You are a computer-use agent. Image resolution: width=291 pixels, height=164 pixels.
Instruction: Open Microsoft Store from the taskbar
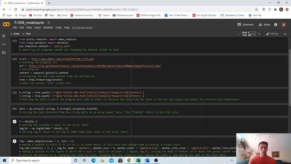(120, 160)
